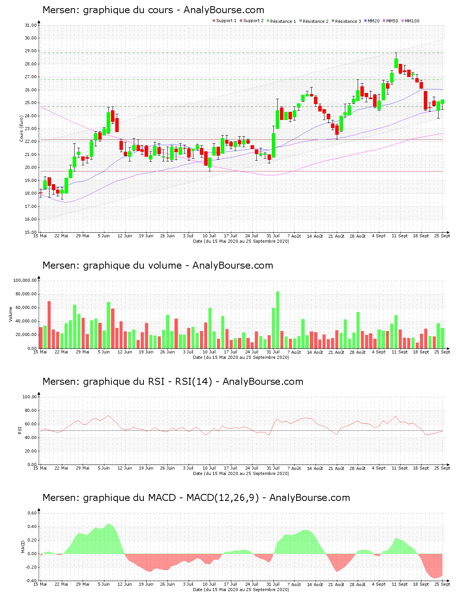464x600 pixels.
Task: Click the '60,000.00' volume axis value
Action: [26, 308]
